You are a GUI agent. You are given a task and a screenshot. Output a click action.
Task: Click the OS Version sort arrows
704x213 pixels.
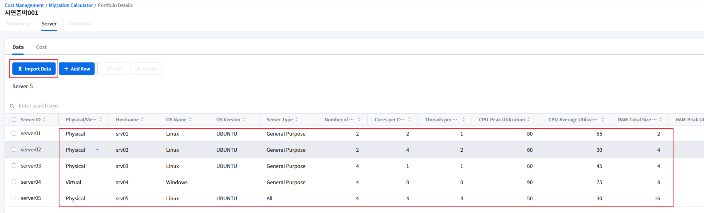pos(244,119)
